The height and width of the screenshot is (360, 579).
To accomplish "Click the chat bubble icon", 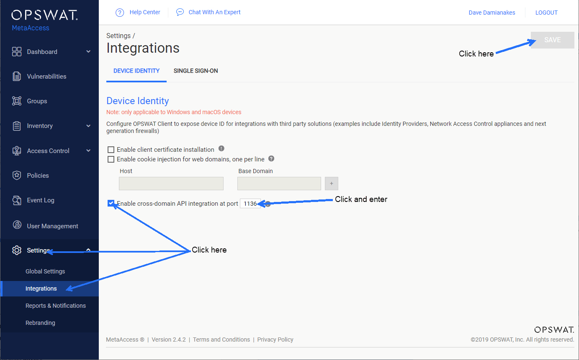I will [180, 12].
